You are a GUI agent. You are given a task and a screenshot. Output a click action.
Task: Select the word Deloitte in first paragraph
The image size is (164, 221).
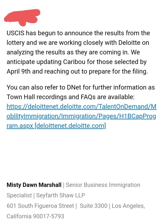click(x=129, y=43)
